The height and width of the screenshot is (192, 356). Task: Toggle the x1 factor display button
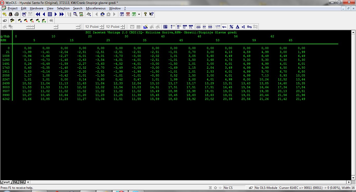coord(243,27)
